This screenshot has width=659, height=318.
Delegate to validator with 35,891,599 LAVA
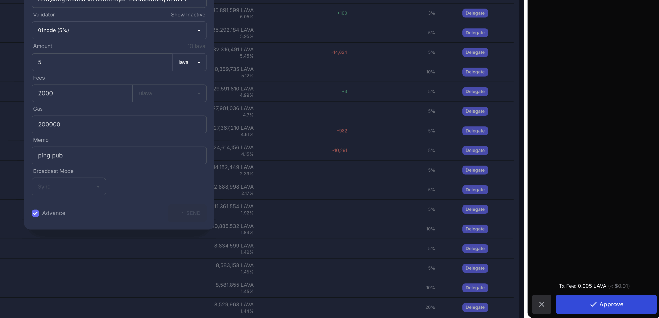click(475, 13)
